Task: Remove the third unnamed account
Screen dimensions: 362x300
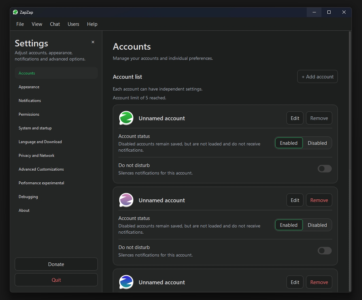Action: 319,282
